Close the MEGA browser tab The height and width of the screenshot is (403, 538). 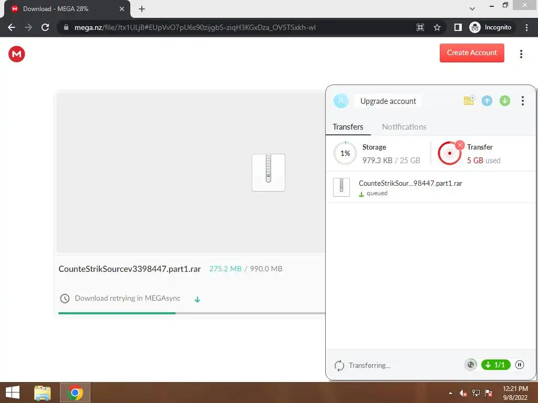[x=121, y=9]
